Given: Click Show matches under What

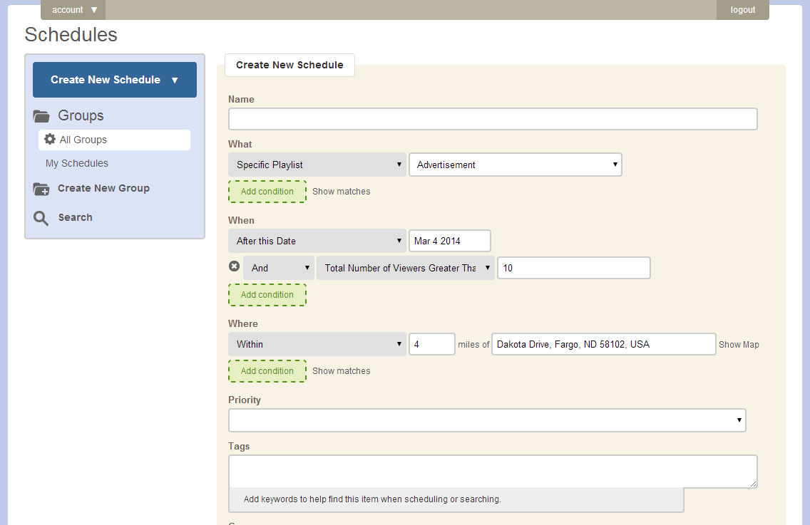Looking at the screenshot, I should 341,192.
